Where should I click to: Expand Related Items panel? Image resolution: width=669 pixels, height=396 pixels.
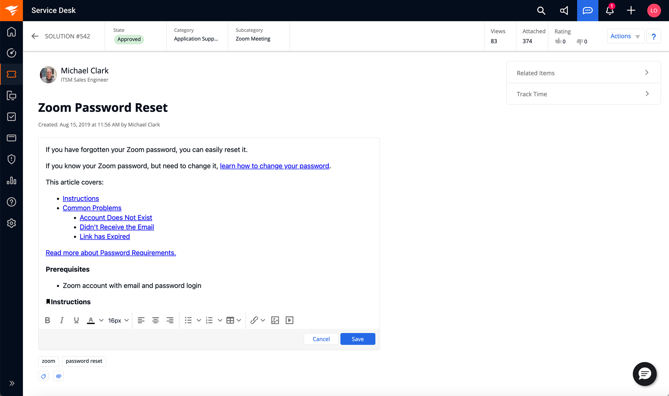(x=583, y=72)
